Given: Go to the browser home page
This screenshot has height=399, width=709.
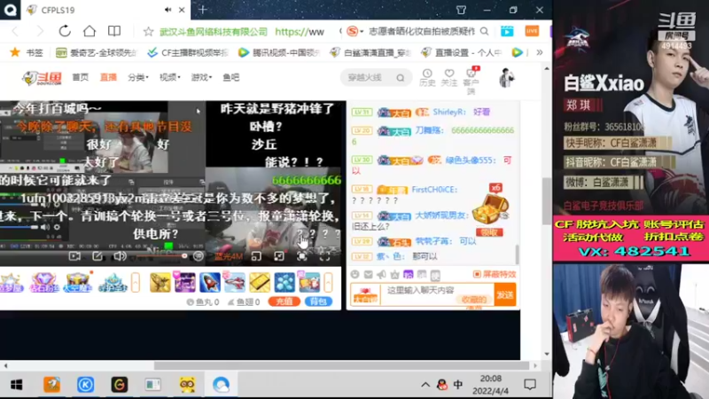Looking at the screenshot, I should (x=90, y=31).
